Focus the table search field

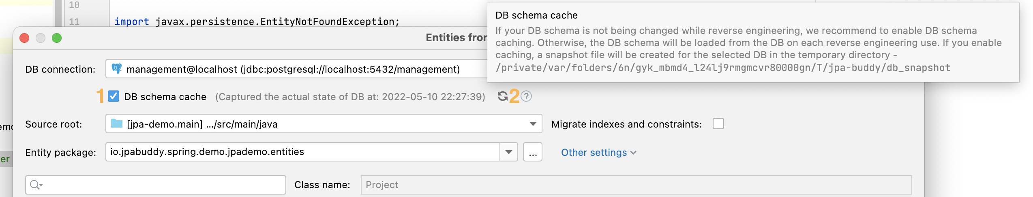156,185
